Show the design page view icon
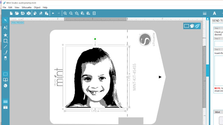This screenshot has width=223, height=125. tap(6, 74)
